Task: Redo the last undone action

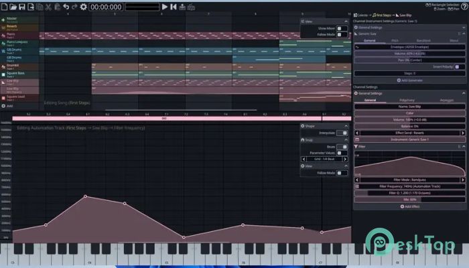Action: pyautogui.click(x=74, y=7)
